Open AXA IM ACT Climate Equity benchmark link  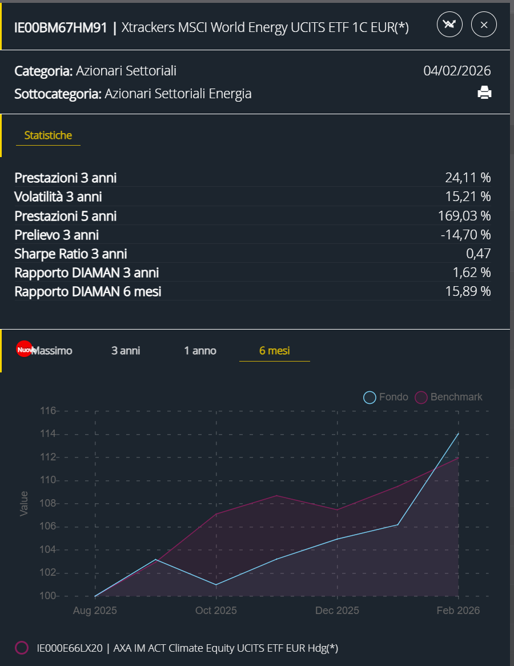[187, 648]
